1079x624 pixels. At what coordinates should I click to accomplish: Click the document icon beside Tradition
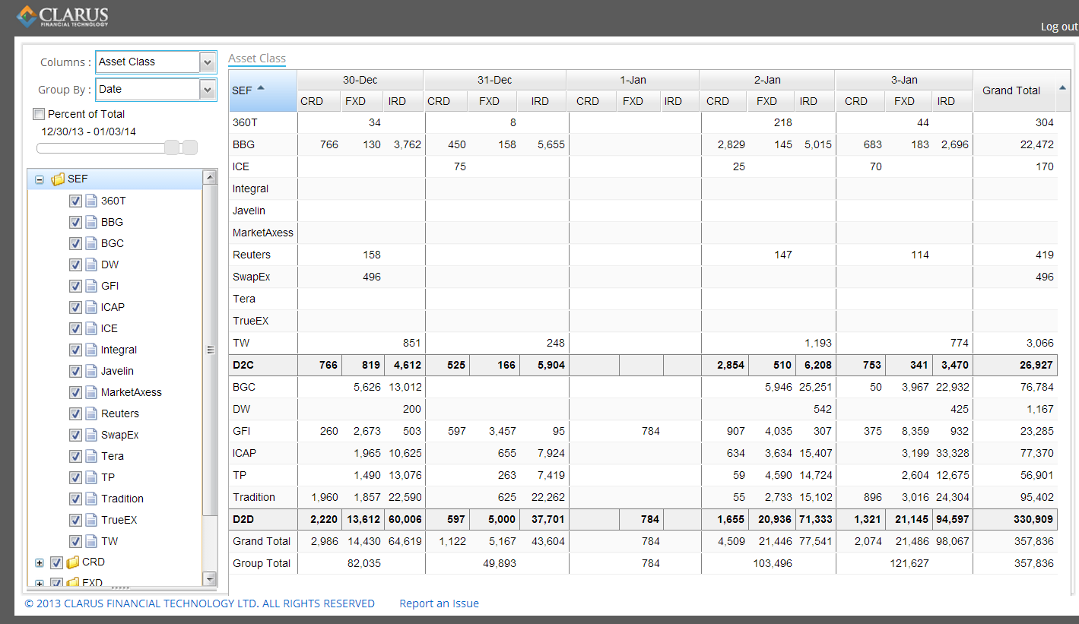click(x=91, y=499)
